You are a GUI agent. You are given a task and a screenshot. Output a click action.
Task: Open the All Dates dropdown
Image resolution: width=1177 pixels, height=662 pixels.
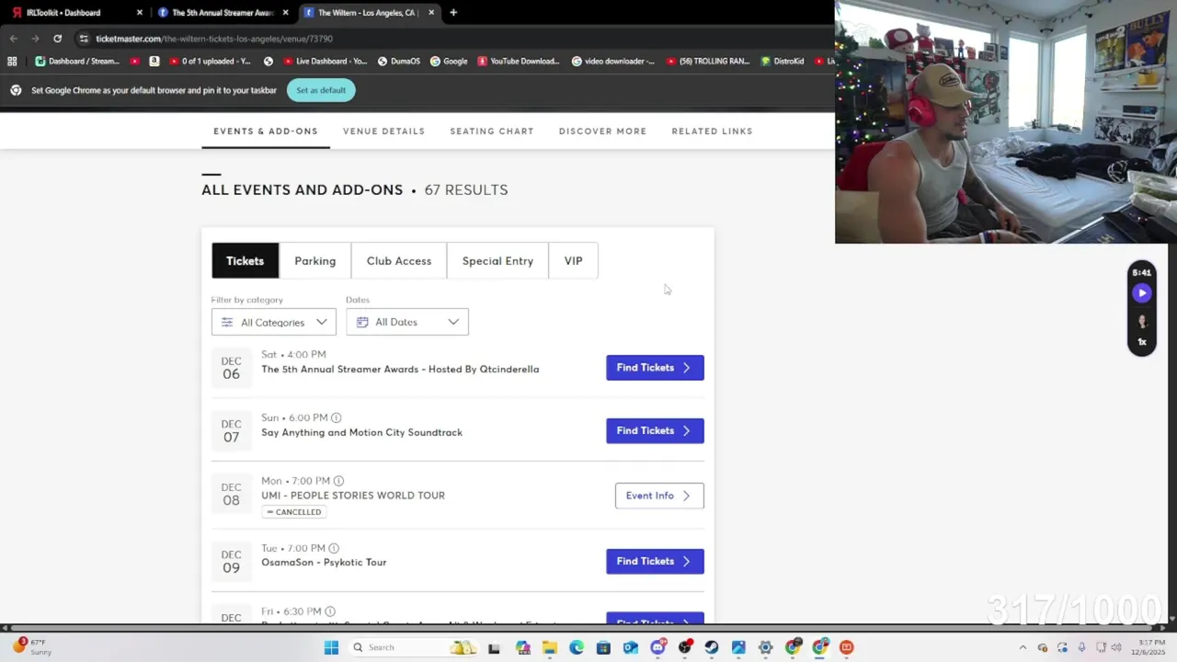(x=407, y=322)
